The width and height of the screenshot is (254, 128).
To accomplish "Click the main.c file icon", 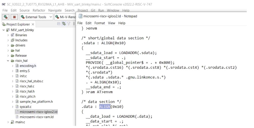I will point(12,122).
